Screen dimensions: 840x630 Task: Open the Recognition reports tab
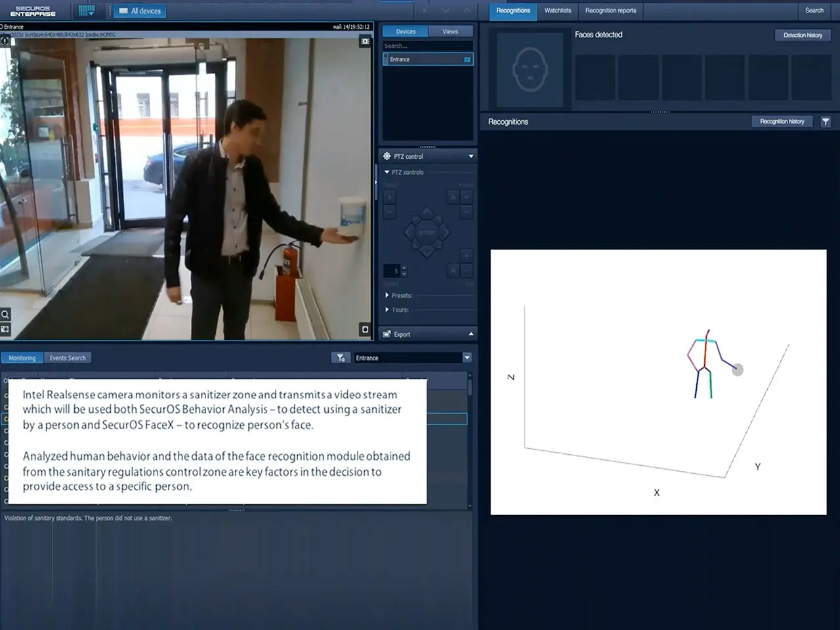610,10
